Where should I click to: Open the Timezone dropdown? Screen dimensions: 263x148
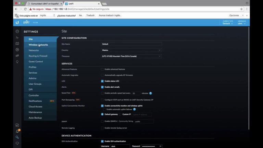click(x=131, y=56)
